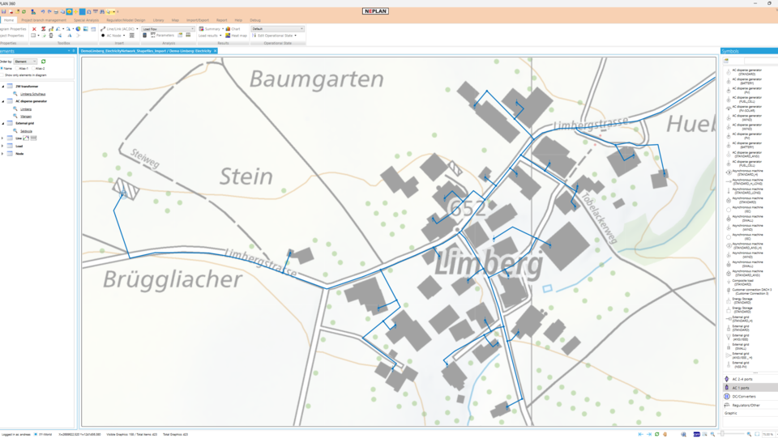Enable Show only elements in diagram

point(2,74)
